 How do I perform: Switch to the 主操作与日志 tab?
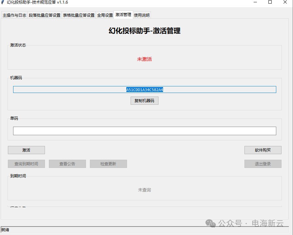point(14,15)
